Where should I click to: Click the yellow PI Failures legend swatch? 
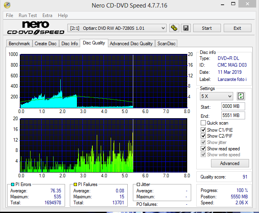pos(75,184)
